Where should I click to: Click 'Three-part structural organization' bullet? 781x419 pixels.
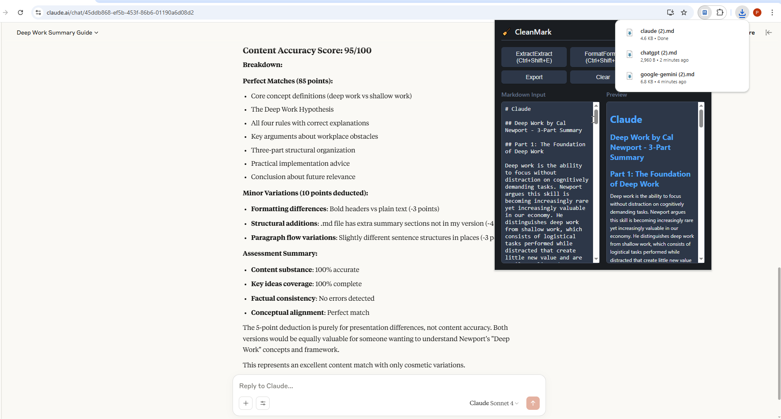point(303,150)
